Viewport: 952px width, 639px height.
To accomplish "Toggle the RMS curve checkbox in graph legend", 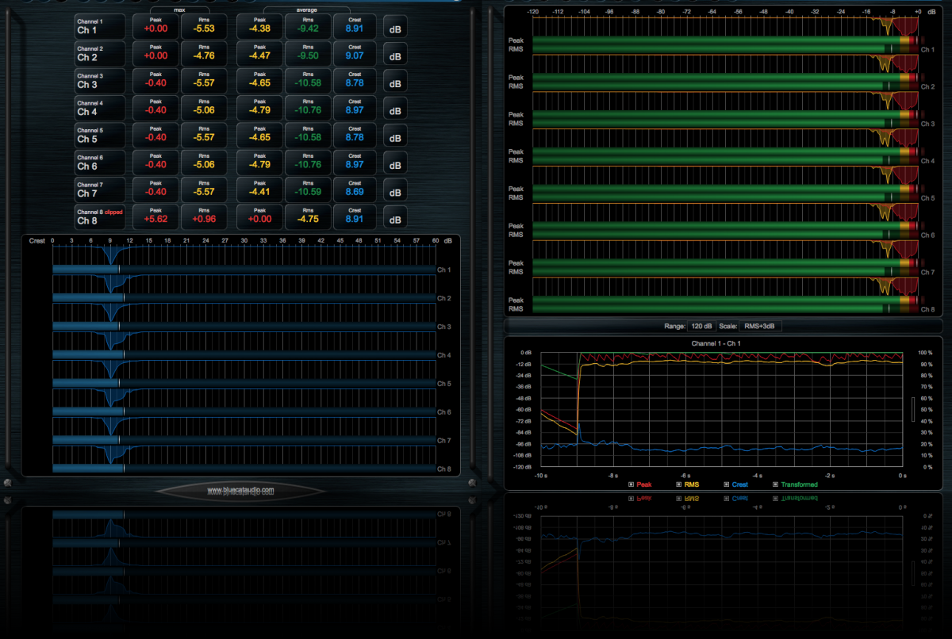I will click(x=679, y=484).
